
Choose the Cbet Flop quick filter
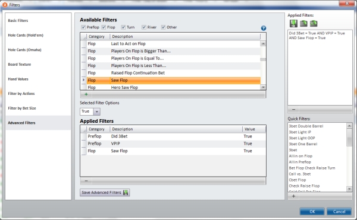297,180
